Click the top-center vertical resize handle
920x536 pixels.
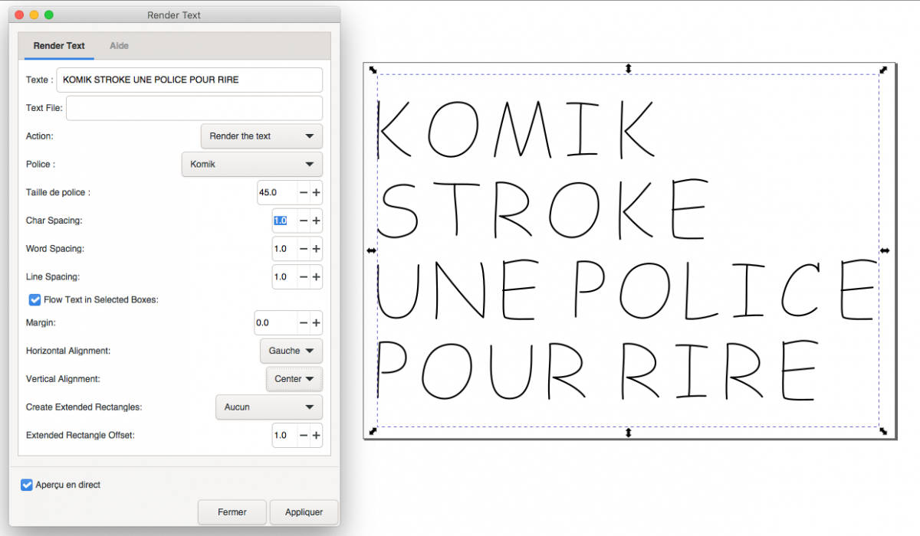click(x=628, y=69)
